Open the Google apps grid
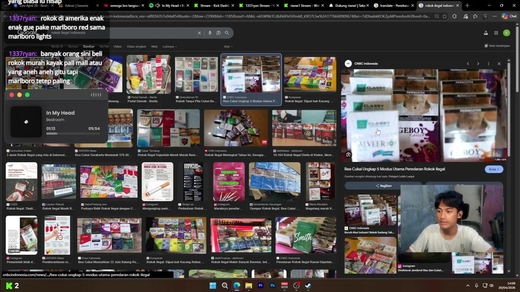This screenshot has height=292, width=520. 496,33
